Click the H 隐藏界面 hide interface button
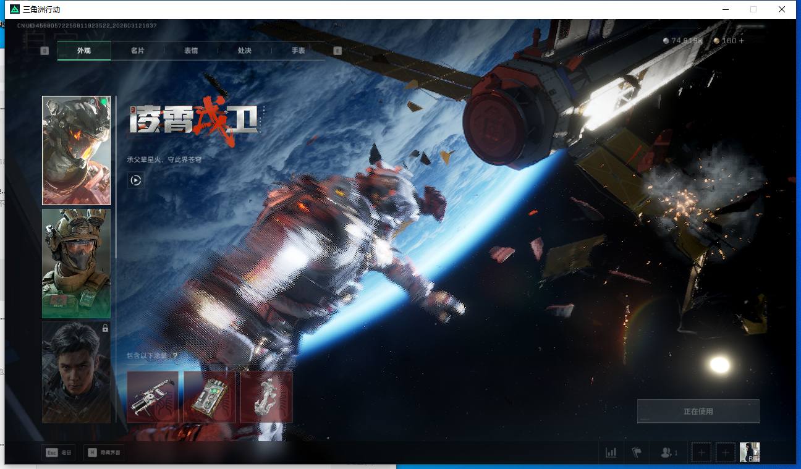 (104, 452)
